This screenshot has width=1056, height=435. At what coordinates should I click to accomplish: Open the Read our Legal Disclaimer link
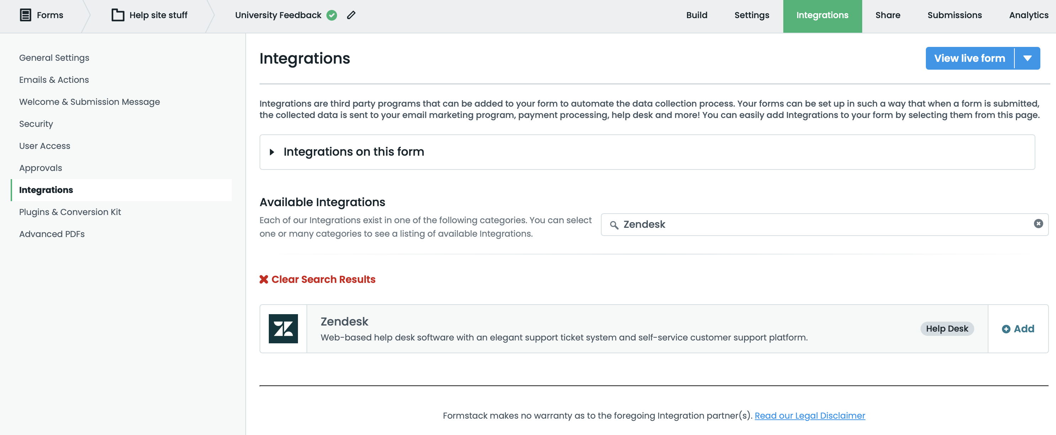pos(810,415)
